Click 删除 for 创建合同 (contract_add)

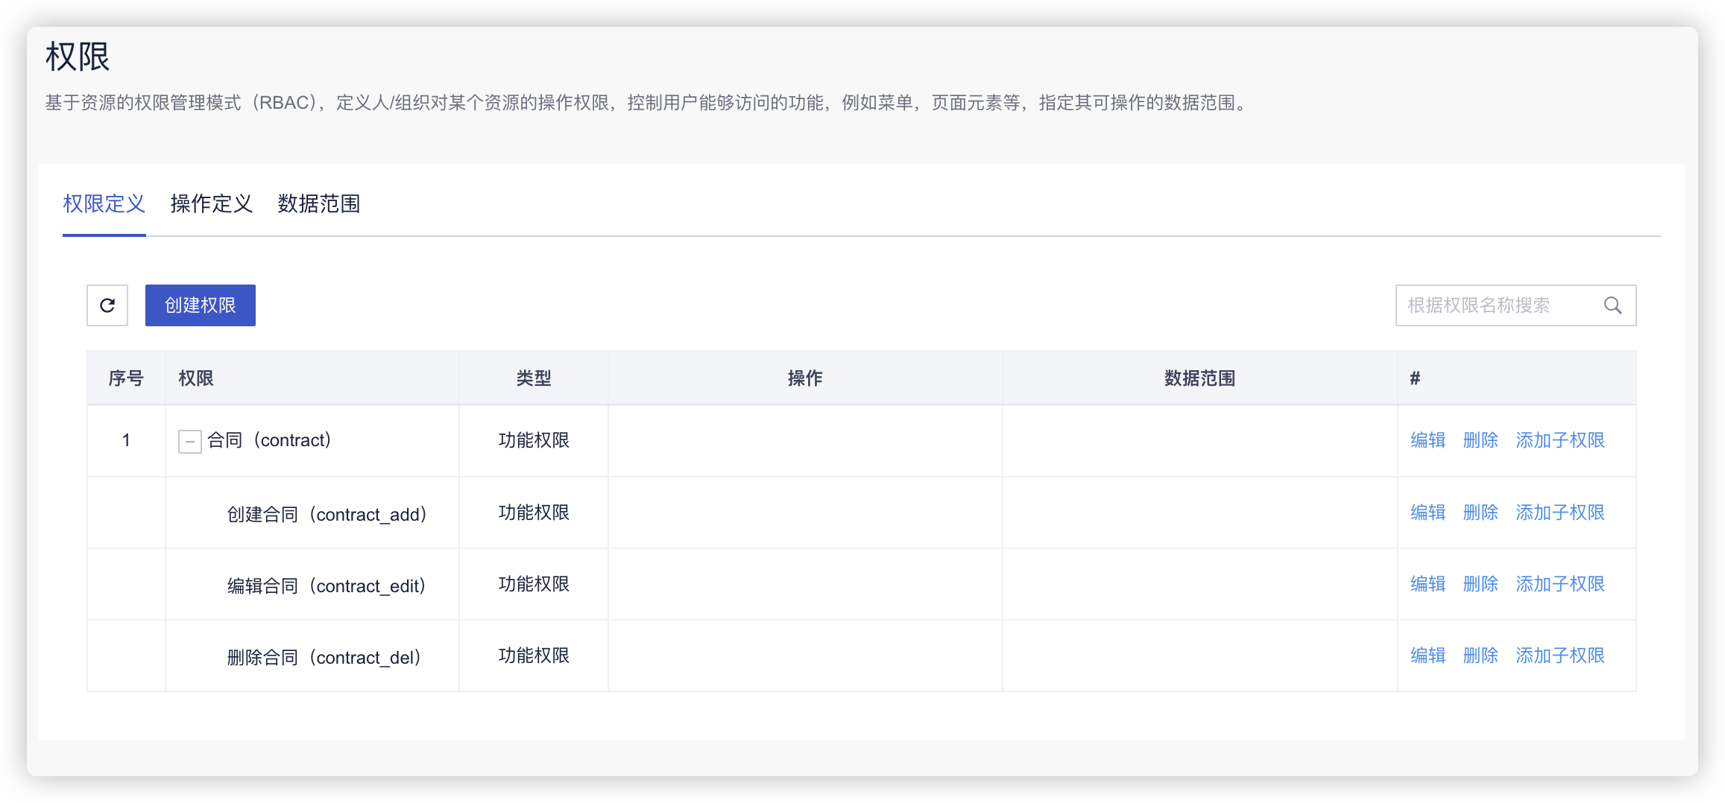(1480, 512)
